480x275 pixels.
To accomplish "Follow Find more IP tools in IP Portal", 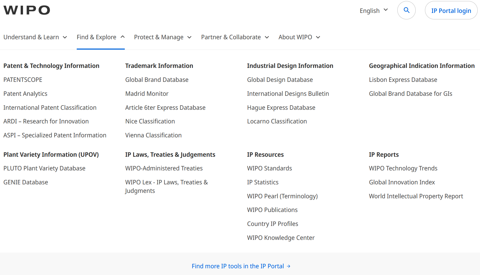I will pos(241,266).
